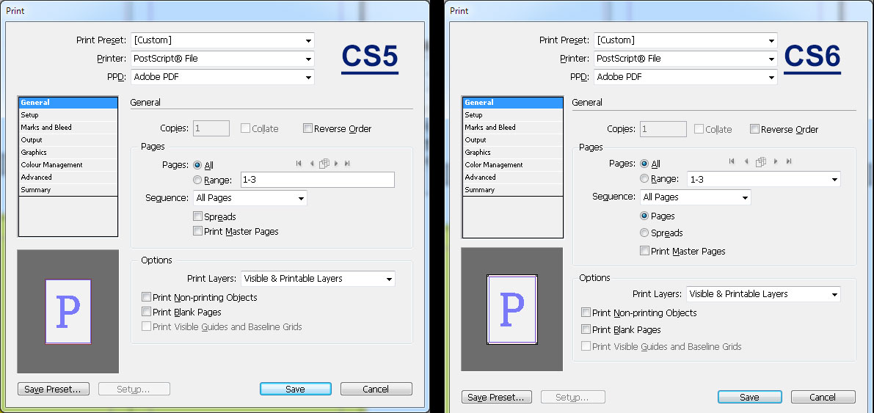The image size is (874, 413).
Task: Go to last page icon in CS5 dialog
Action: [x=347, y=164]
